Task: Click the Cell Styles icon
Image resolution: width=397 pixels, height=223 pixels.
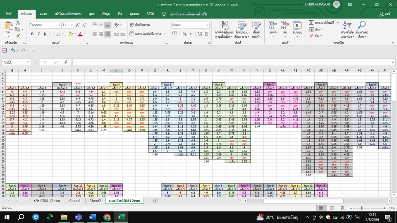Action: click(256, 26)
